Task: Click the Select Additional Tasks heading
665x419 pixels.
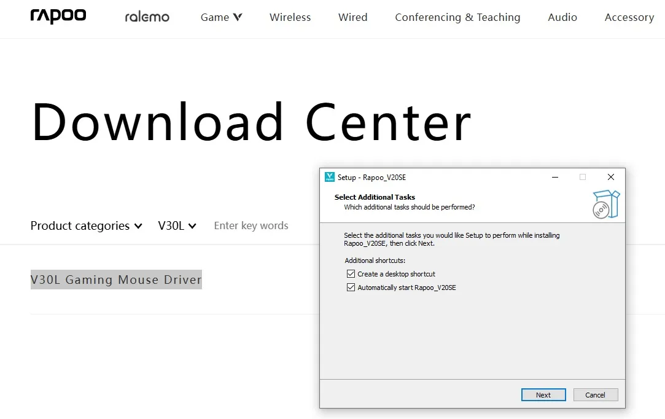Action: [375, 197]
